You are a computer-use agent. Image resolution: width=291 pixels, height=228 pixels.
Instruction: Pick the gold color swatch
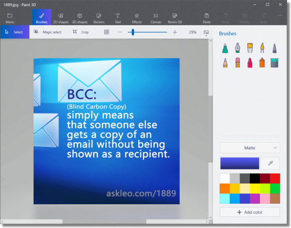pos(235,189)
